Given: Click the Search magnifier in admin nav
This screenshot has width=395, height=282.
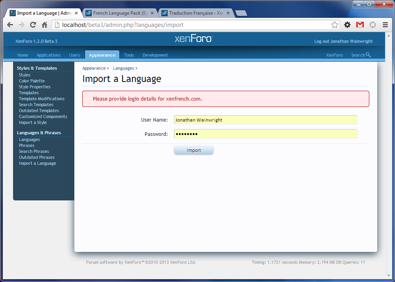Looking at the screenshot, I should click(x=368, y=55).
